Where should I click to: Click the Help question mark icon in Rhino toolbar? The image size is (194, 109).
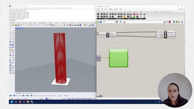(x=93, y=25)
